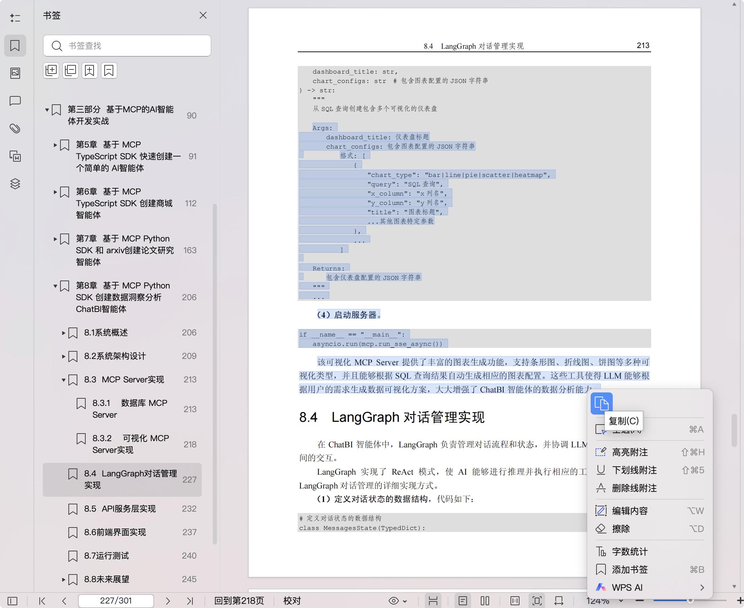Screen dimensions: 744x608
Task: Toggle the fit page view icon
Action: (537, 601)
